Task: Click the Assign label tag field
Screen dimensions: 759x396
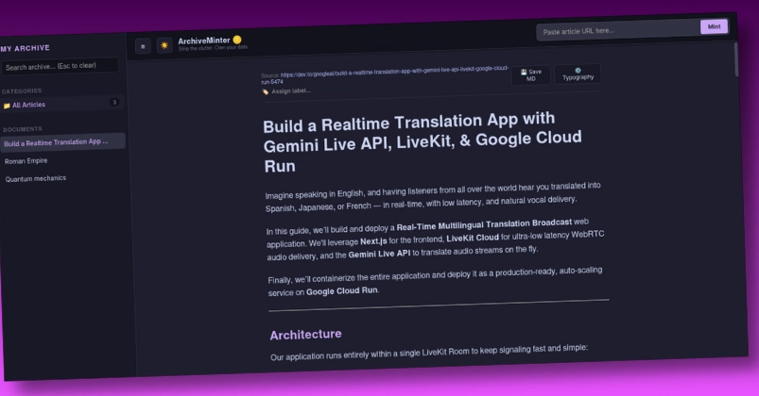Action: 286,91
